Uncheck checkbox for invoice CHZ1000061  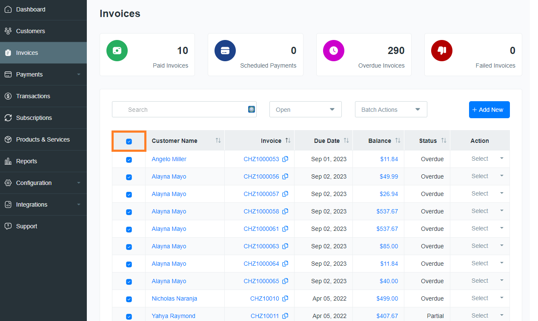pyautogui.click(x=129, y=230)
